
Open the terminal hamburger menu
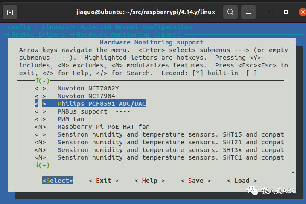tap(248, 12)
